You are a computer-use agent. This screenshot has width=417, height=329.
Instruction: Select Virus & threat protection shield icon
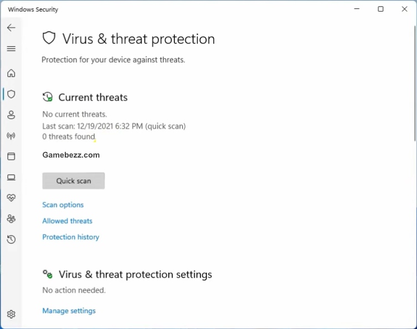(11, 94)
